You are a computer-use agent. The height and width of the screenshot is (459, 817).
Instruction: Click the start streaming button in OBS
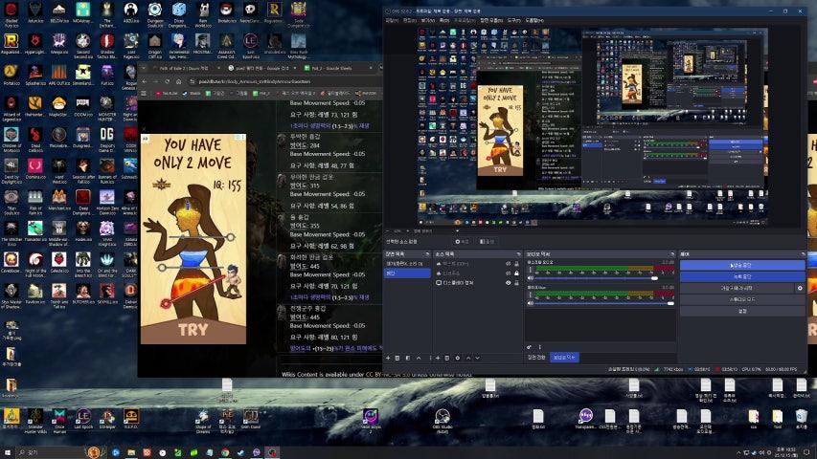[740, 265]
